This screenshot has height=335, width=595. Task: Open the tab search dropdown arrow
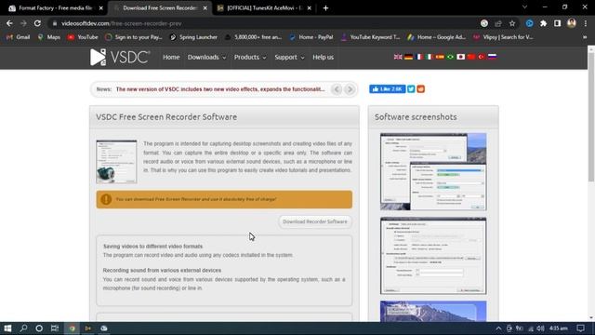point(524,7)
